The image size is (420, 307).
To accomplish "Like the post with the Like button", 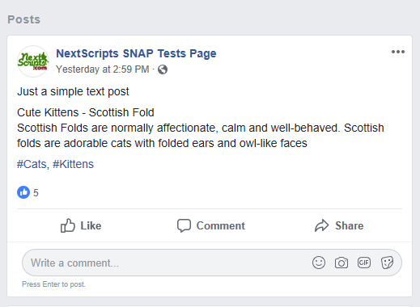I will [81, 225].
